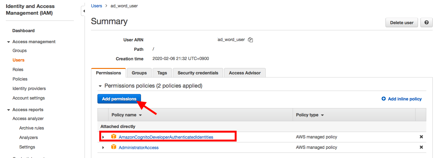Open Account settings in the sidebar
The image size is (437, 158).
(x=28, y=98)
